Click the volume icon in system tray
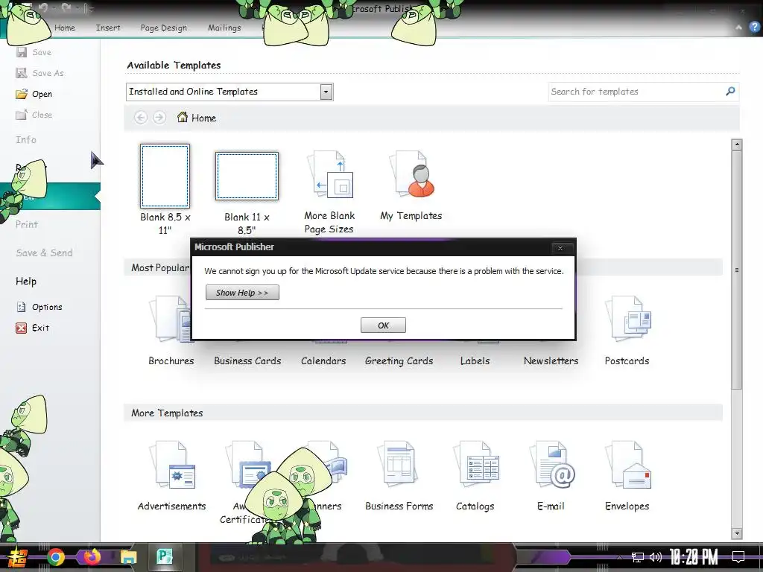This screenshot has height=572, width=763. [656, 557]
